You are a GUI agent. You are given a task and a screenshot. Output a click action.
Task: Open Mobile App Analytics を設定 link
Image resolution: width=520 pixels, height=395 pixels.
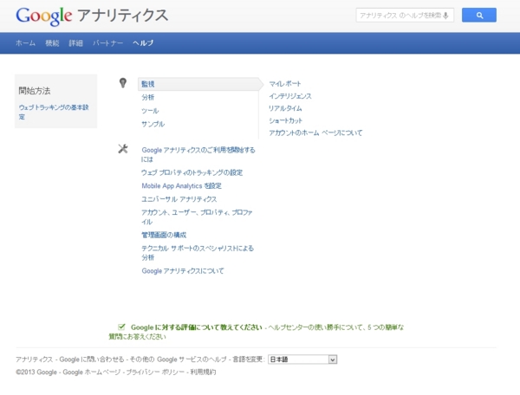[x=181, y=186]
